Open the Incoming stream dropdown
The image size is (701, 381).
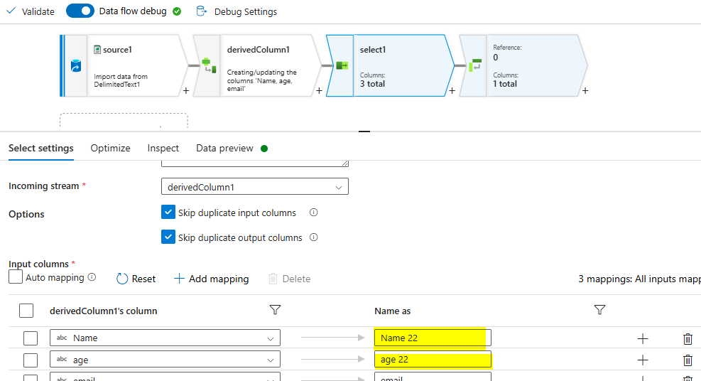[x=255, y=187]
